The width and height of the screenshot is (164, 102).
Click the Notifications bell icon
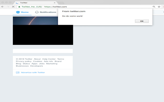tap(37, 12)
